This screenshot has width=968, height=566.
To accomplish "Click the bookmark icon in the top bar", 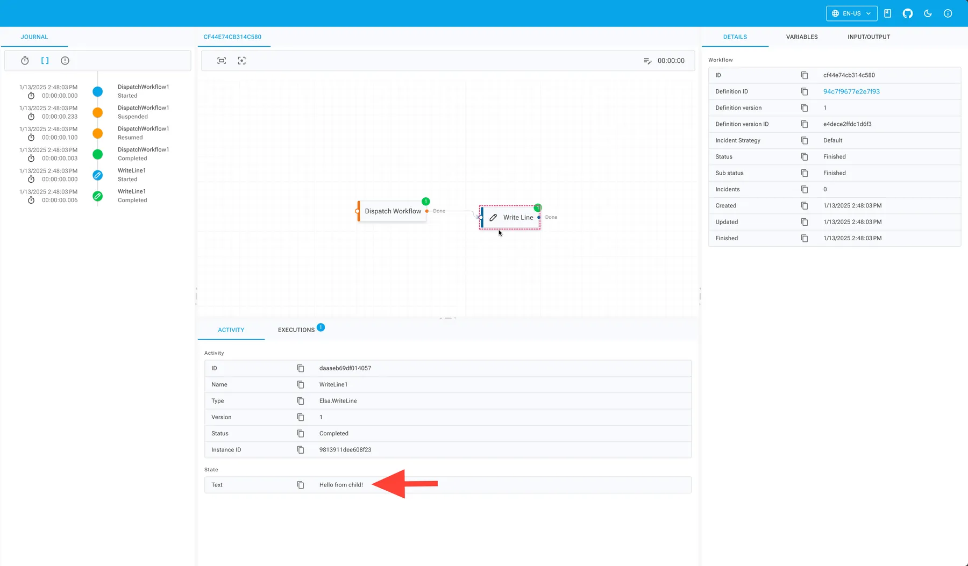I will coord(887,13).
